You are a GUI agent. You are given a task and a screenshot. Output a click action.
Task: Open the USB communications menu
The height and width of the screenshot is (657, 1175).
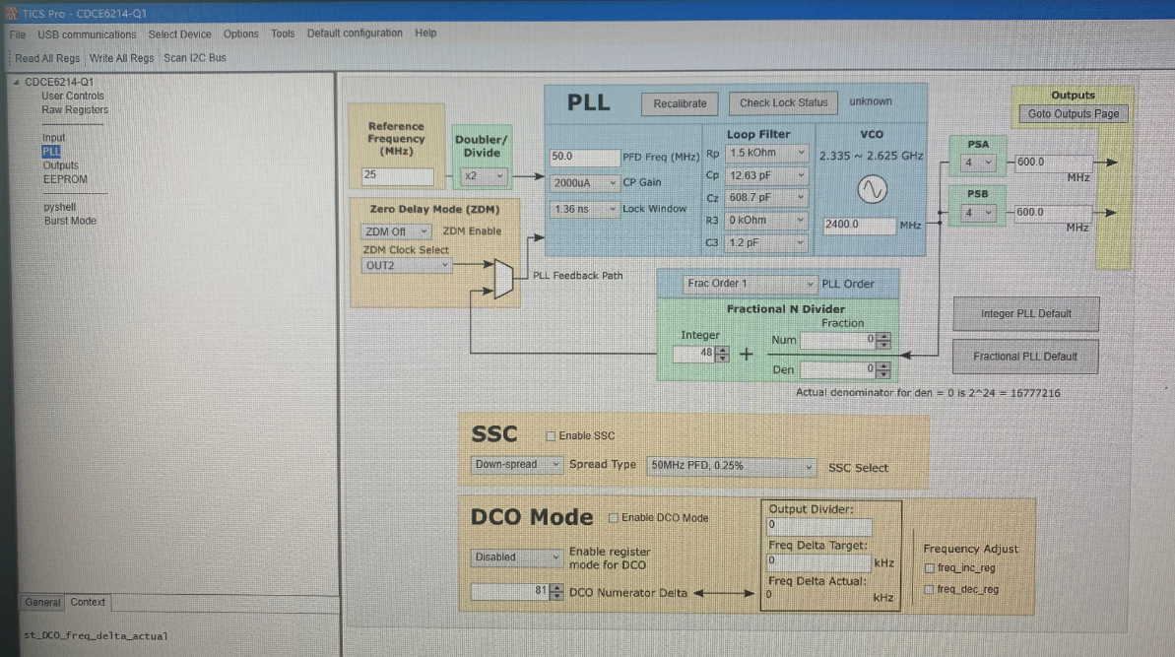(x=87, y=34)
